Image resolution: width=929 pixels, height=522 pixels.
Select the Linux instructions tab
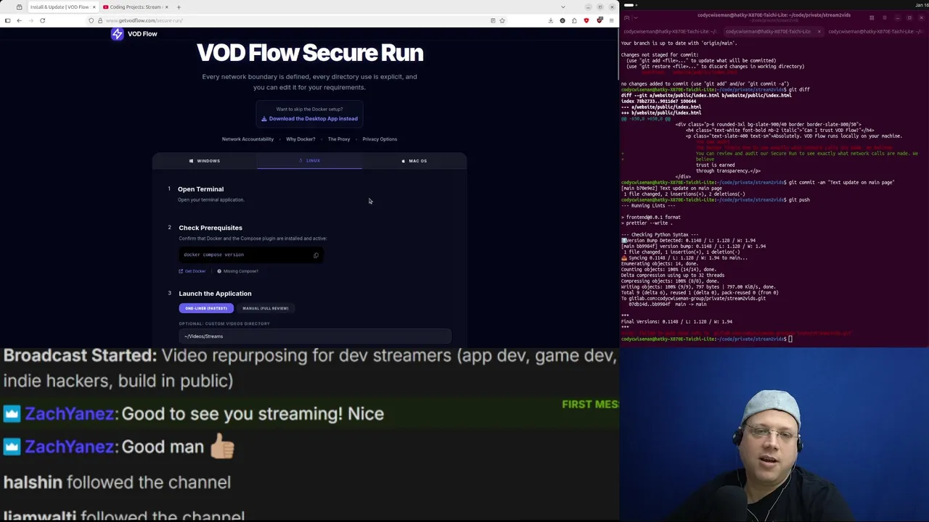point(309,161)
